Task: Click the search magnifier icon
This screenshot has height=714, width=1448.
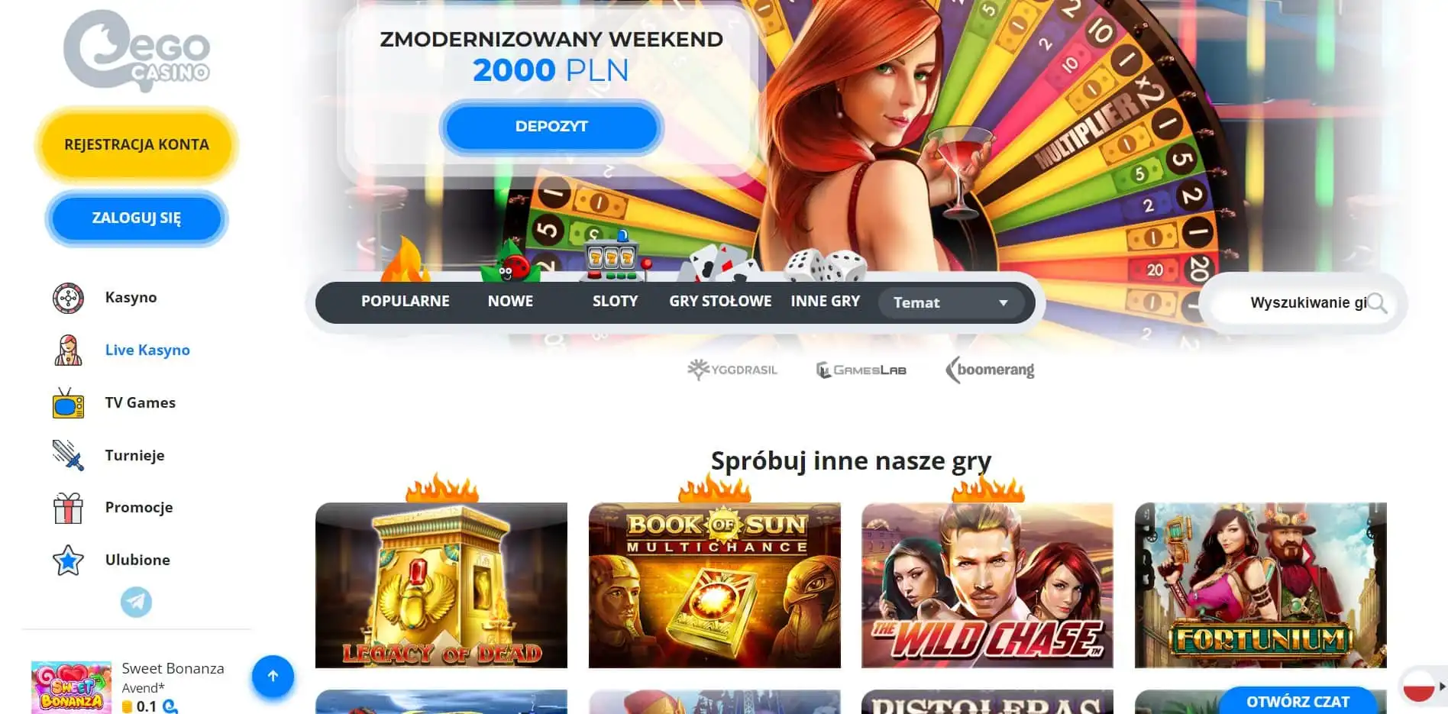Action: [1377, 303]
